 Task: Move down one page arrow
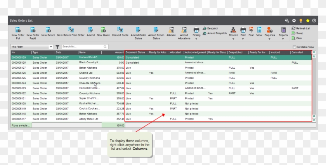314,116
